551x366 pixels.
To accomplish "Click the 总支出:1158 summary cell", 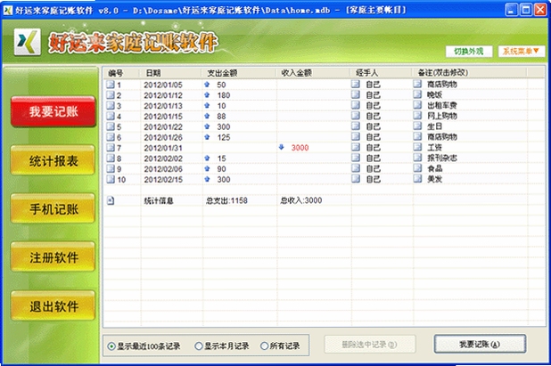I will (226, 200).
